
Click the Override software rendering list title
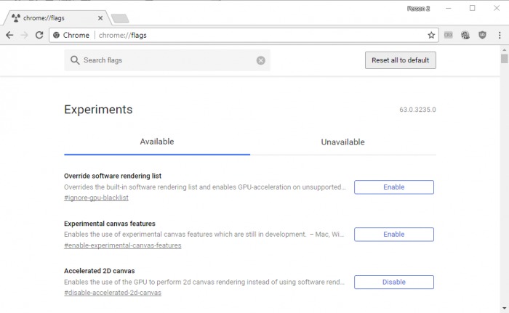pos(113,176)
